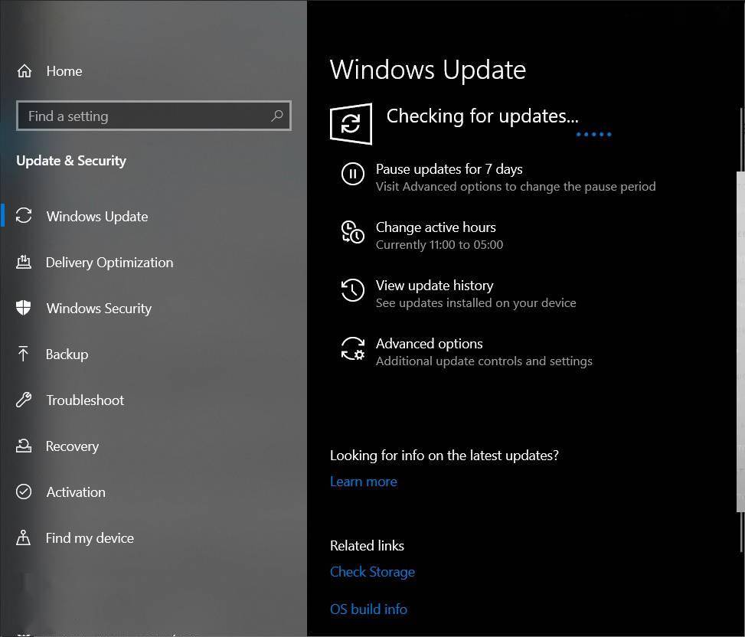Open the Learn more link
The image size is (745, 637).
coord(363,481)
